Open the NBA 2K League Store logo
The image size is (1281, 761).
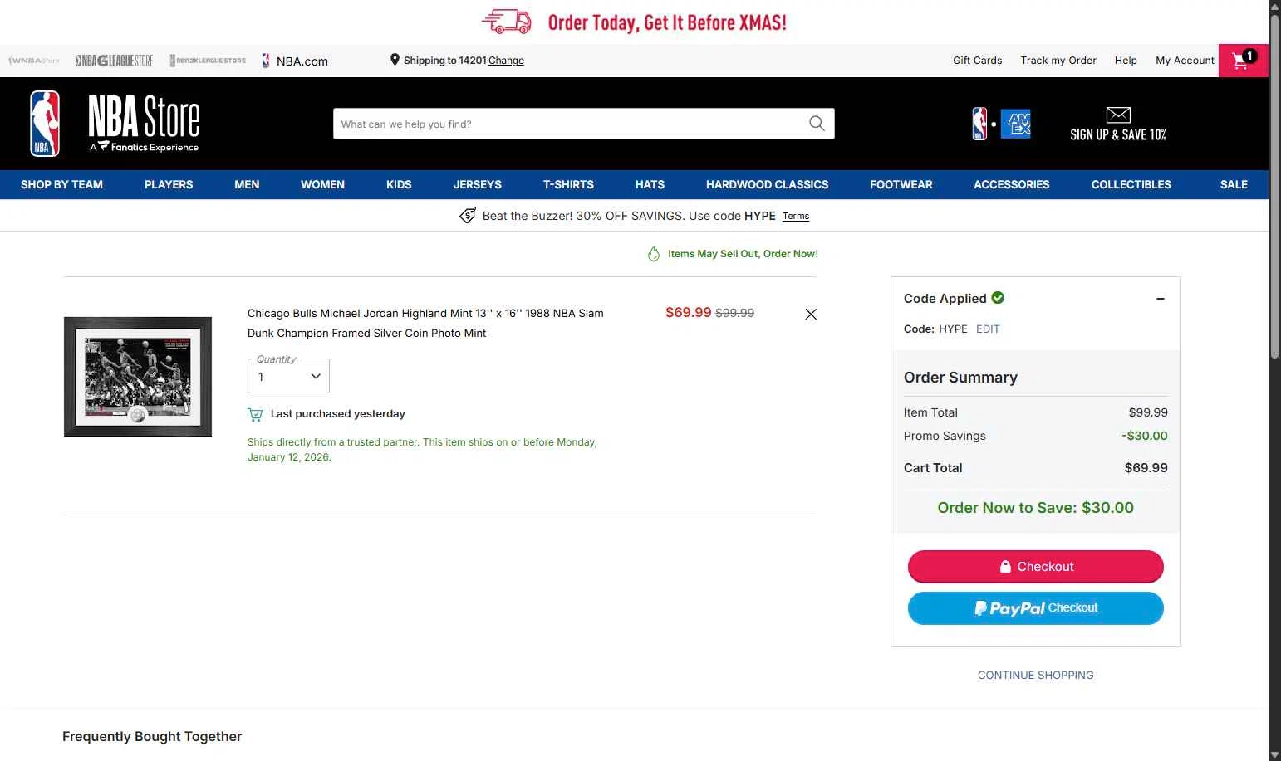(x=208, y=61)
